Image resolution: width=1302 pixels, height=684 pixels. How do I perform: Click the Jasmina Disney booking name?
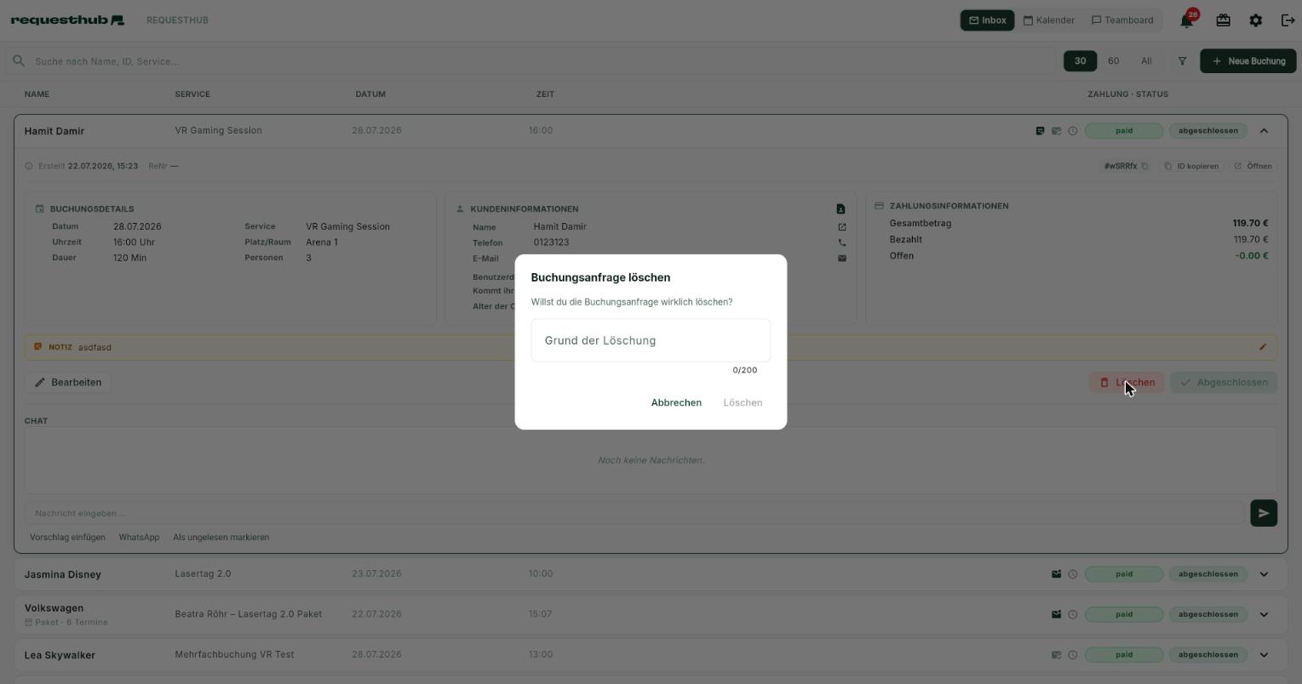[63, 574]
